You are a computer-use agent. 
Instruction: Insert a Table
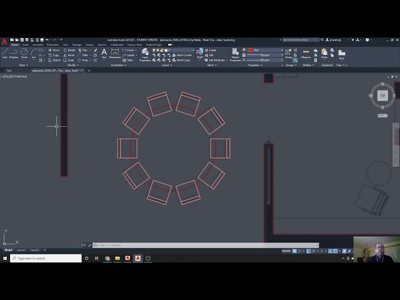(127, 60)
